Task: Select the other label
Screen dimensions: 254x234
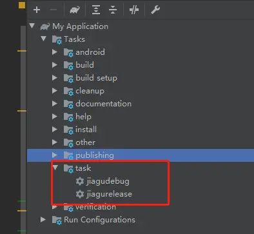Action: tap(85, 142)
